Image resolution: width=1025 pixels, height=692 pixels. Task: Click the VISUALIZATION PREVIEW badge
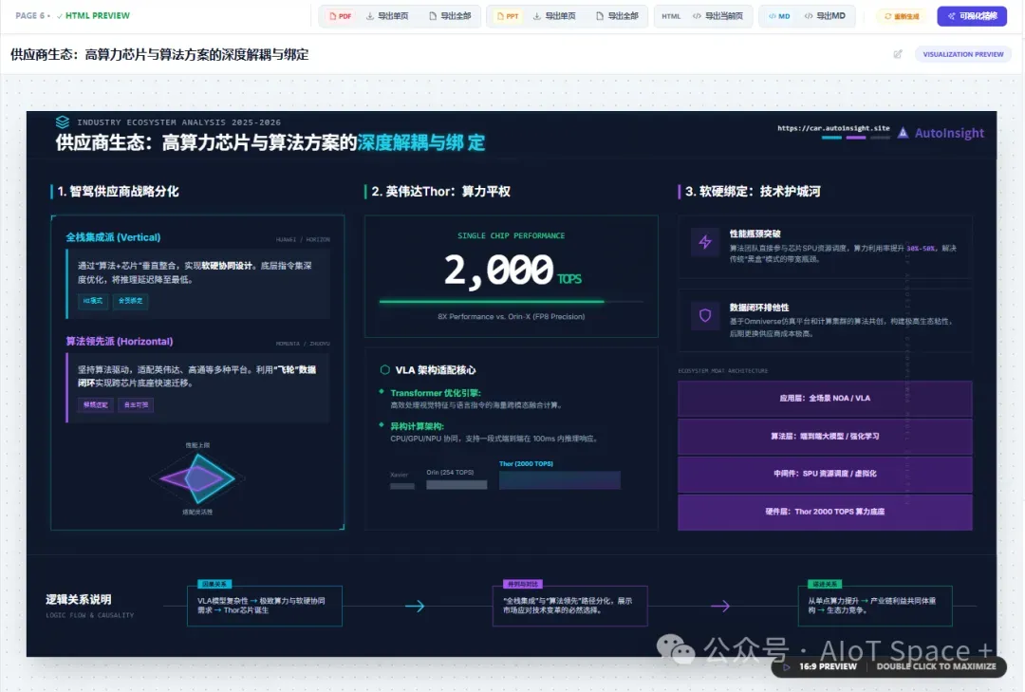(963, 54)
